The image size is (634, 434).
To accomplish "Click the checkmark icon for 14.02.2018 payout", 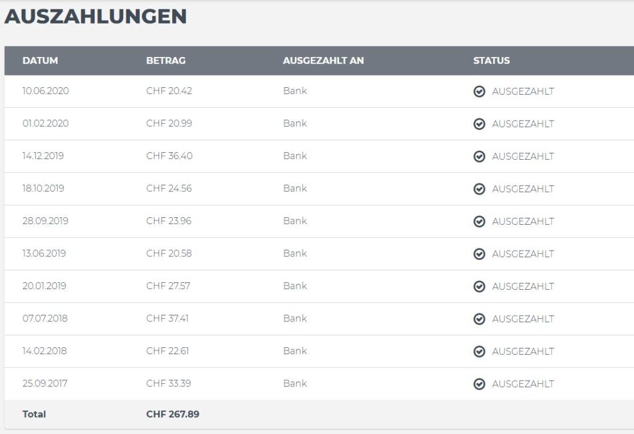I will coord(479,351).
